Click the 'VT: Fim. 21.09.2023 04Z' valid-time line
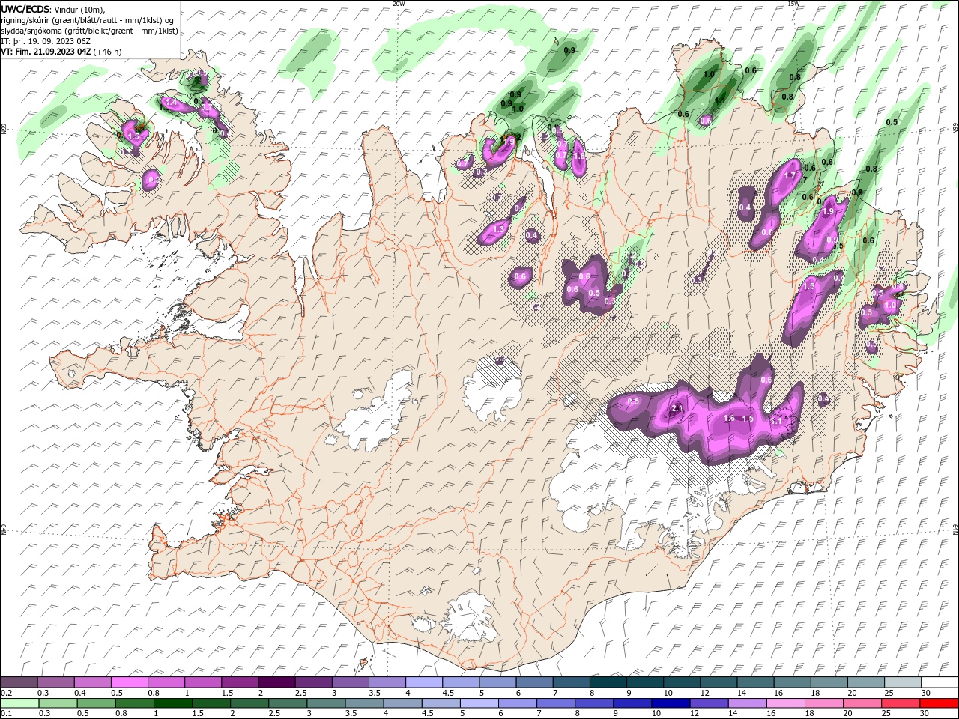The height and width of the screenshot is (719, 959). tap(46, 52)
